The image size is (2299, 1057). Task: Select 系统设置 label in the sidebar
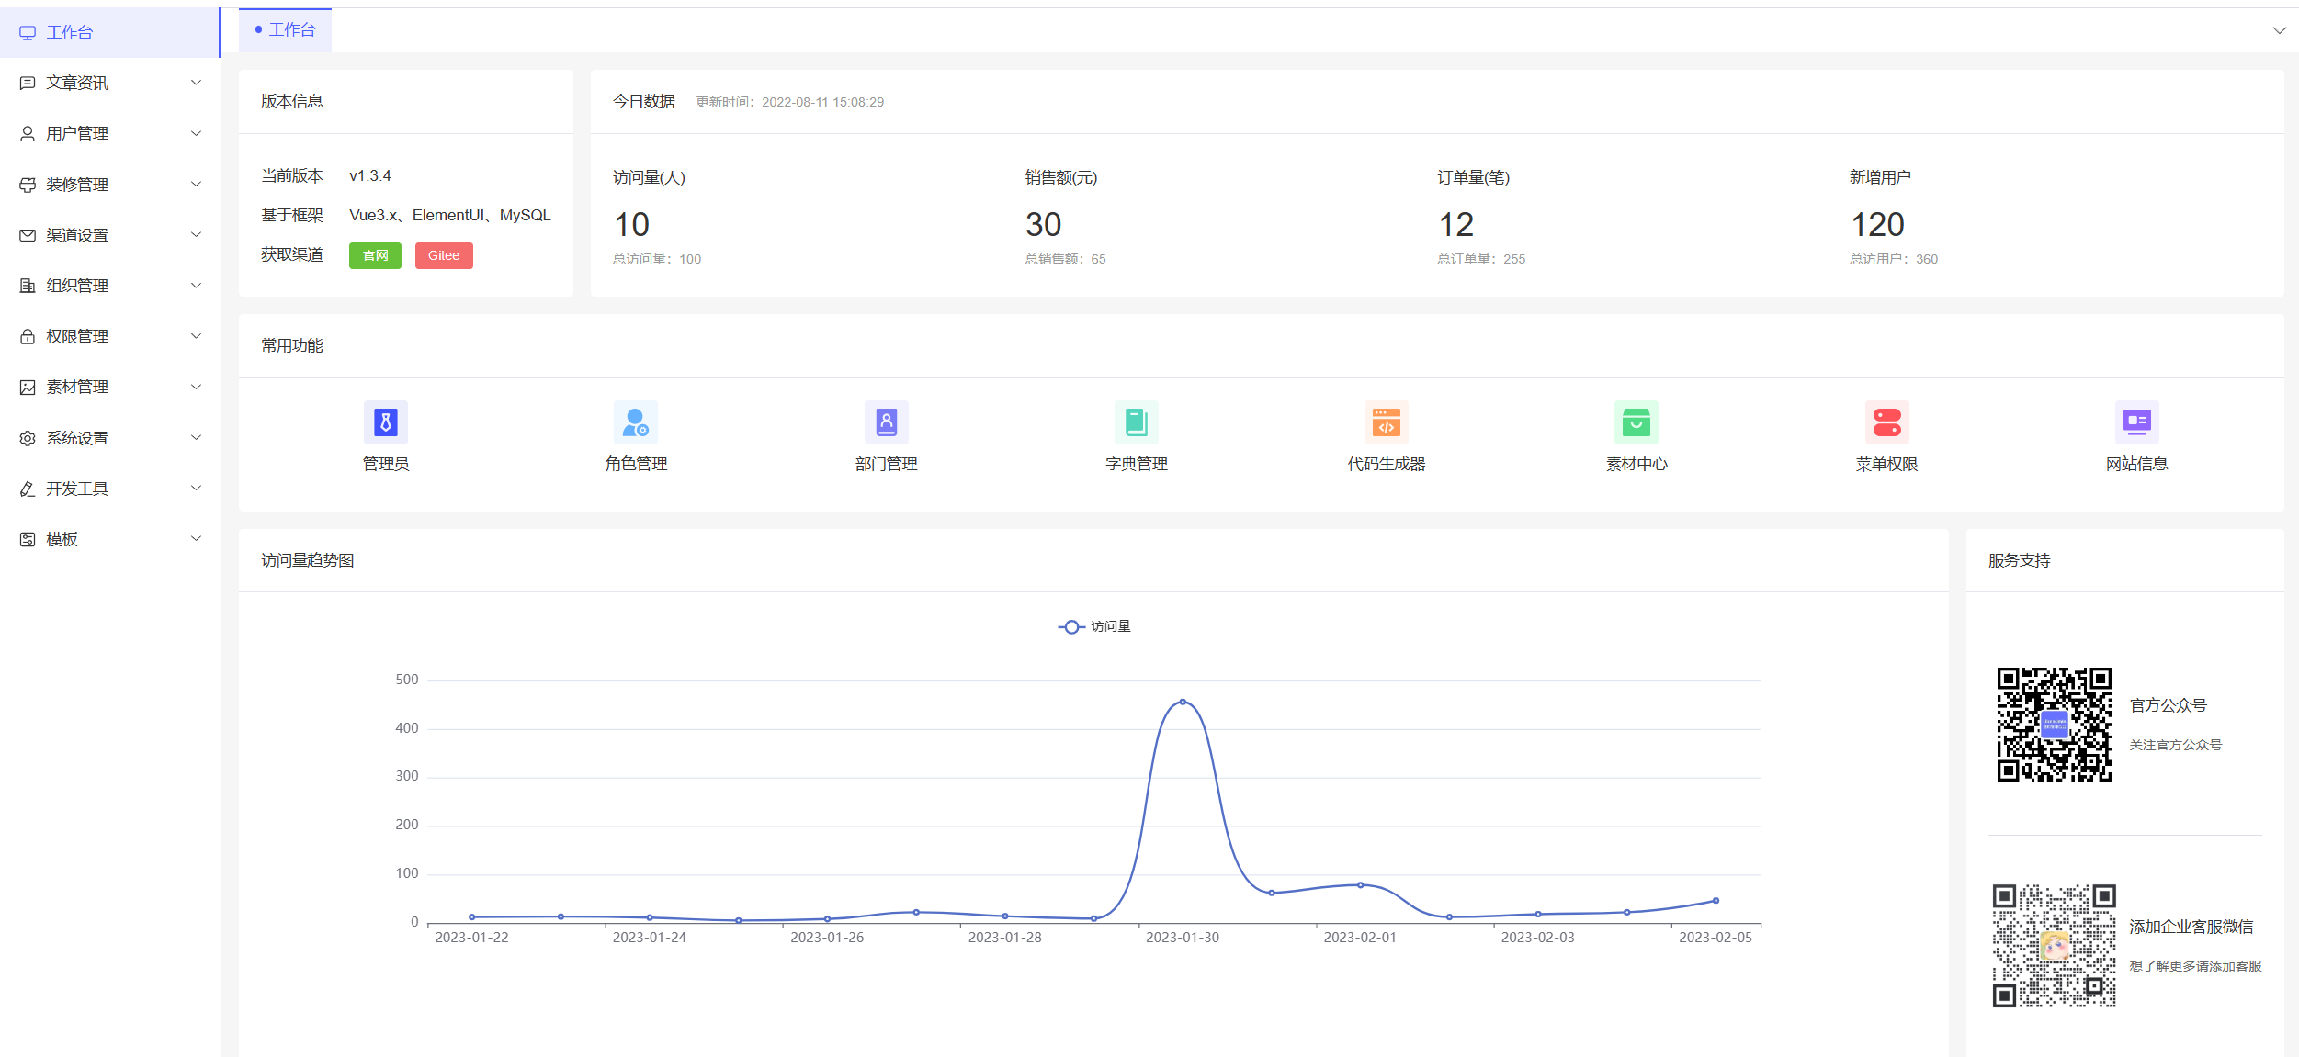click(77, 438)
